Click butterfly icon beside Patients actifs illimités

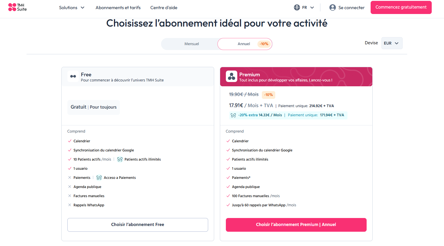(x=120, y=159)
